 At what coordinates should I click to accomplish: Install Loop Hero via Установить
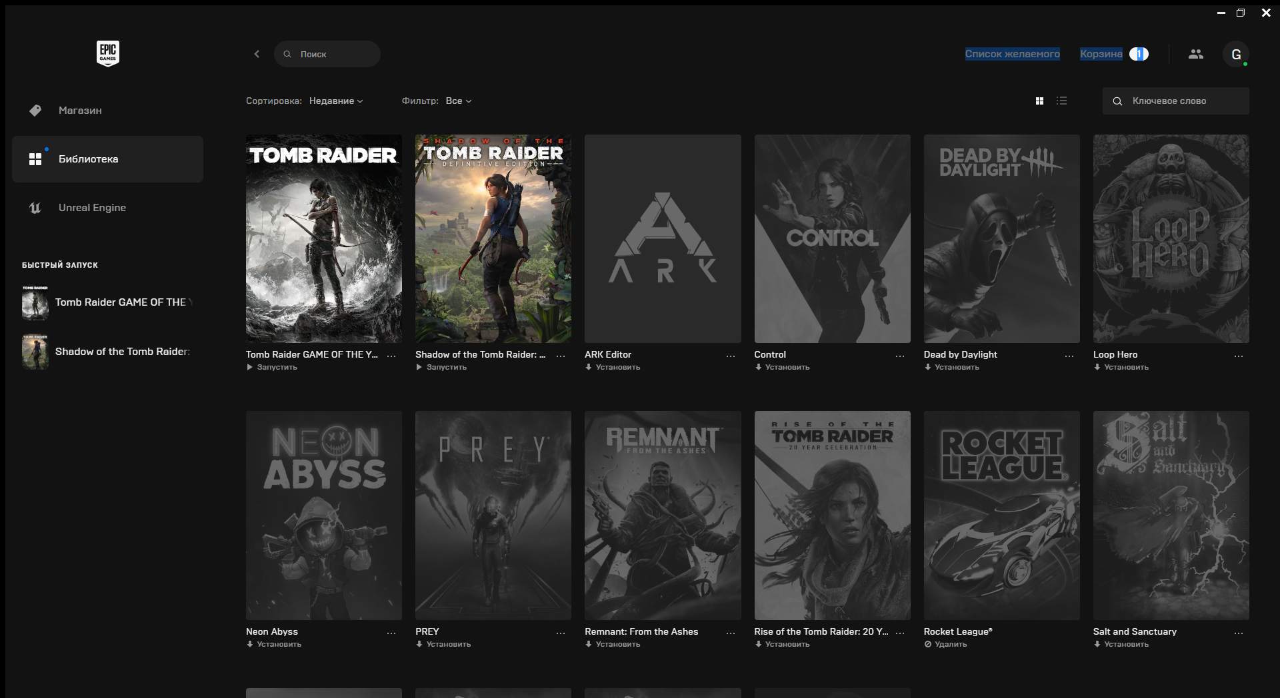pyautogui.click(x=1121, y=367)
